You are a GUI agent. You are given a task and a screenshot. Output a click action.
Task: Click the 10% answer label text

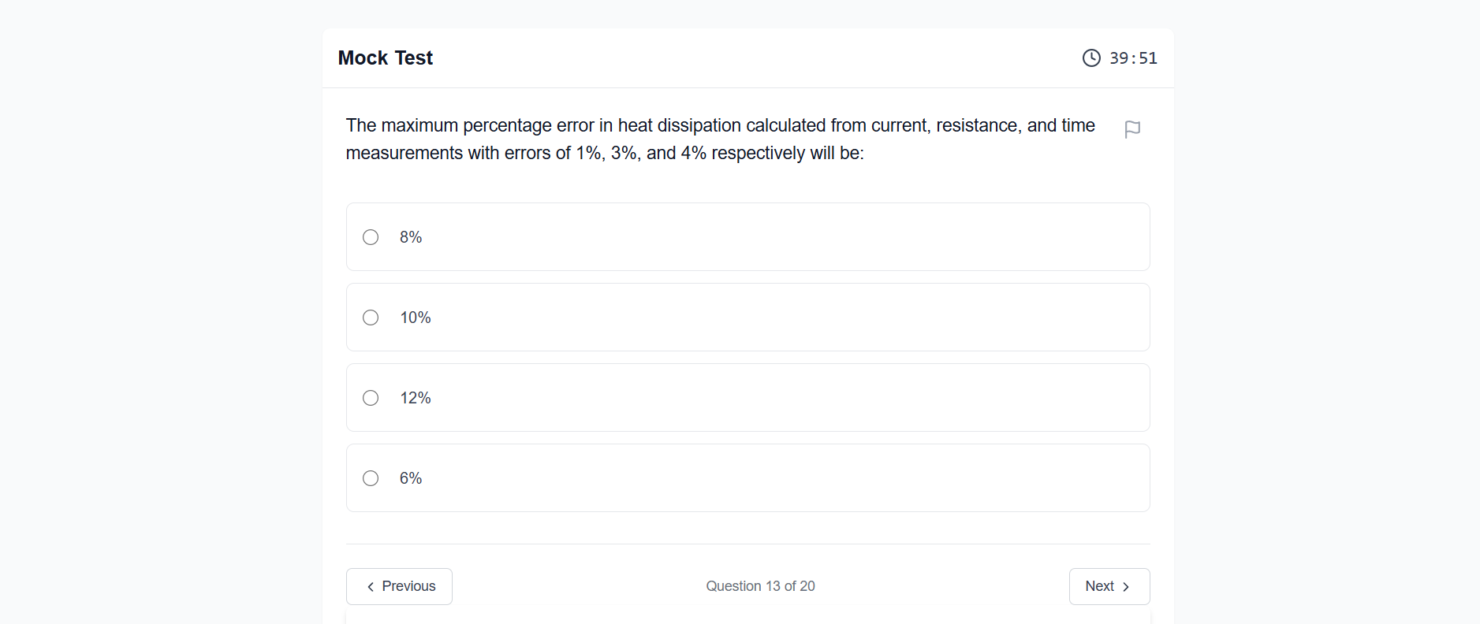point(416,318)
